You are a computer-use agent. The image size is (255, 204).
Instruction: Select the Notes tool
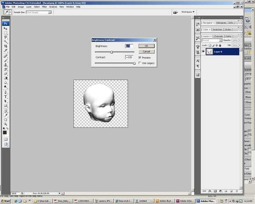5,111
